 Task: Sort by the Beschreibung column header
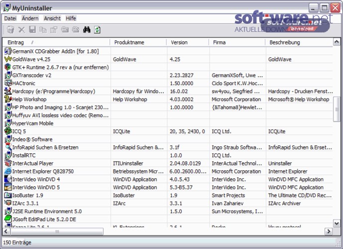point(299,42)
